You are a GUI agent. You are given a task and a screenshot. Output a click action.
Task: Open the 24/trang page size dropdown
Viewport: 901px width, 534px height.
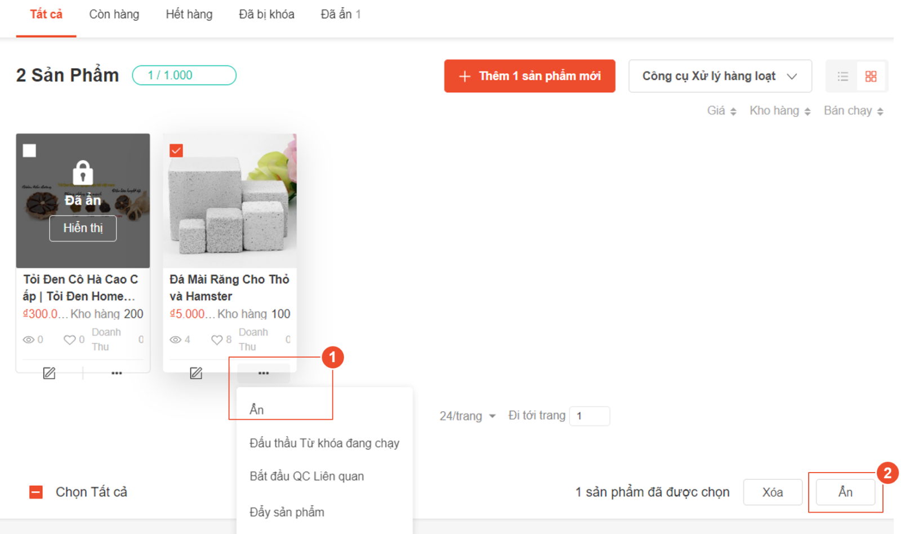coord(467,416)
